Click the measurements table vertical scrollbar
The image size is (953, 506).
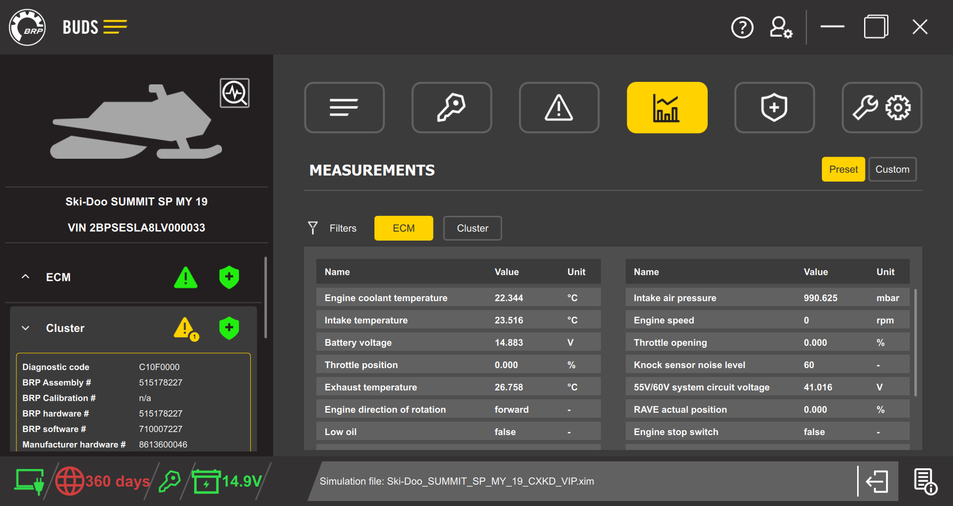[915, 342]
